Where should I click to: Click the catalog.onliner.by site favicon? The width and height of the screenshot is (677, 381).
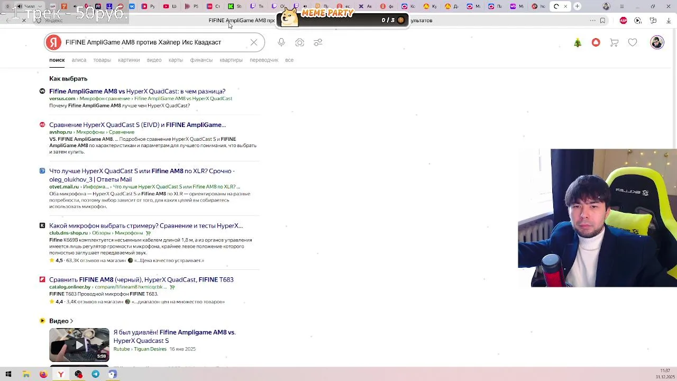tap(42, 279)
